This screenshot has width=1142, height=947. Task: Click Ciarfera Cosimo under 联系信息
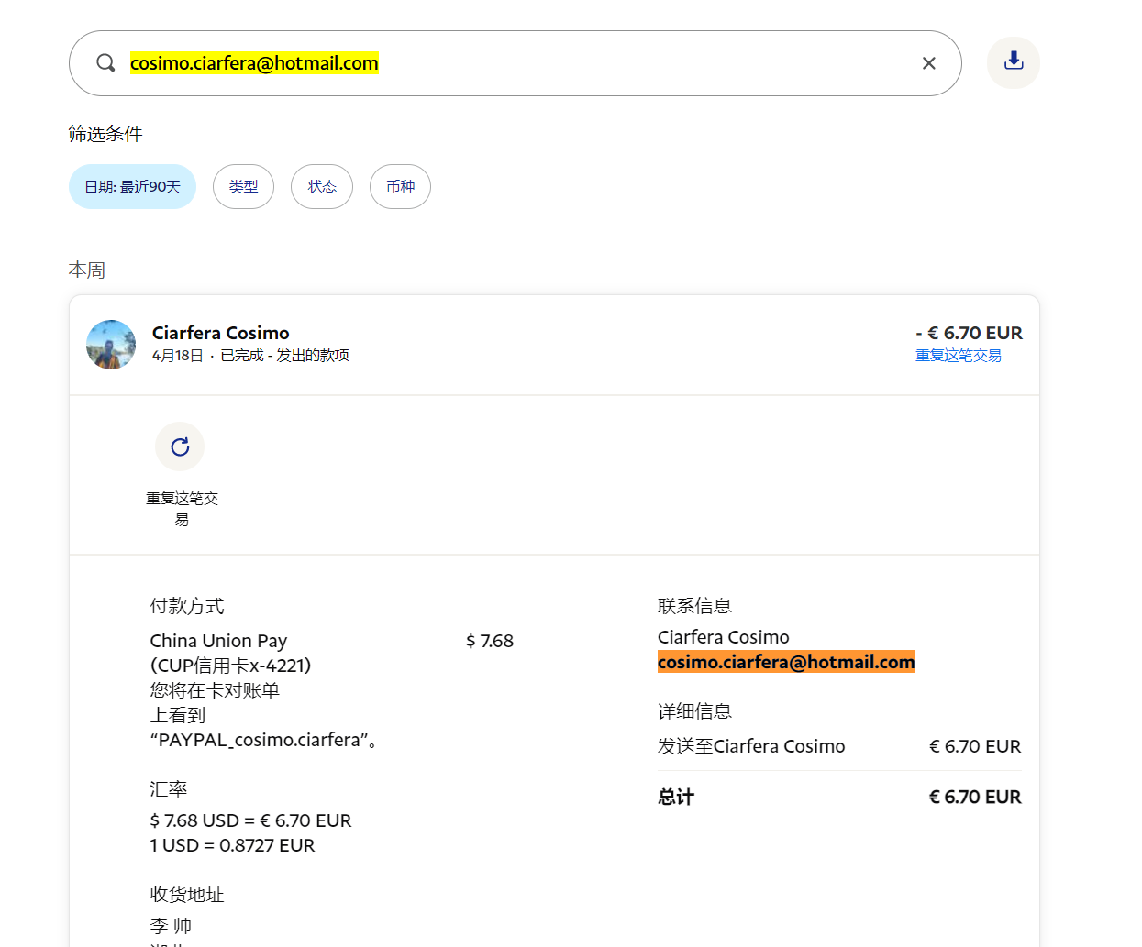pos(723,637)
